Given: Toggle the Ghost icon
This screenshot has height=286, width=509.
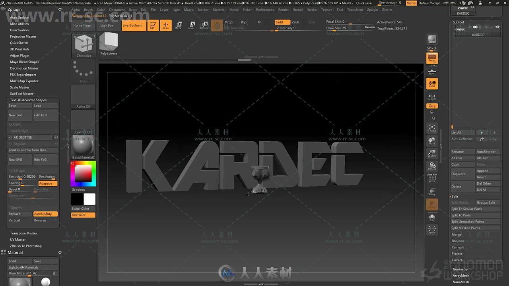Looking at the screenshot, I should click(x=432, y=204).
